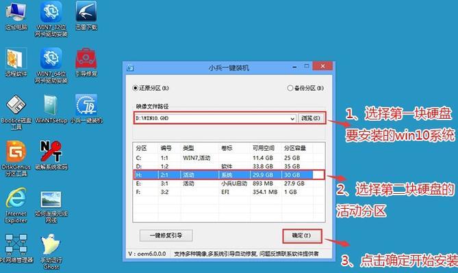The height and width of the screenshot is (273, 458).
Task: Open the 这台电脑 desktop icon
Action: click(x=16, y=16)
